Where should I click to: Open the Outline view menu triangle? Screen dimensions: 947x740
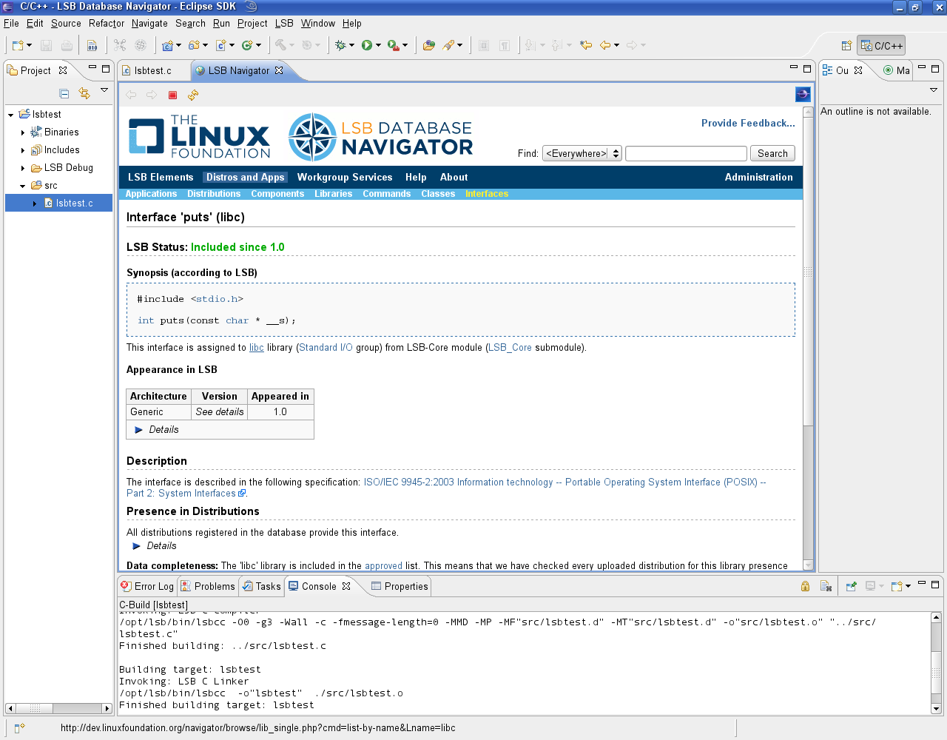coord(934,90)
